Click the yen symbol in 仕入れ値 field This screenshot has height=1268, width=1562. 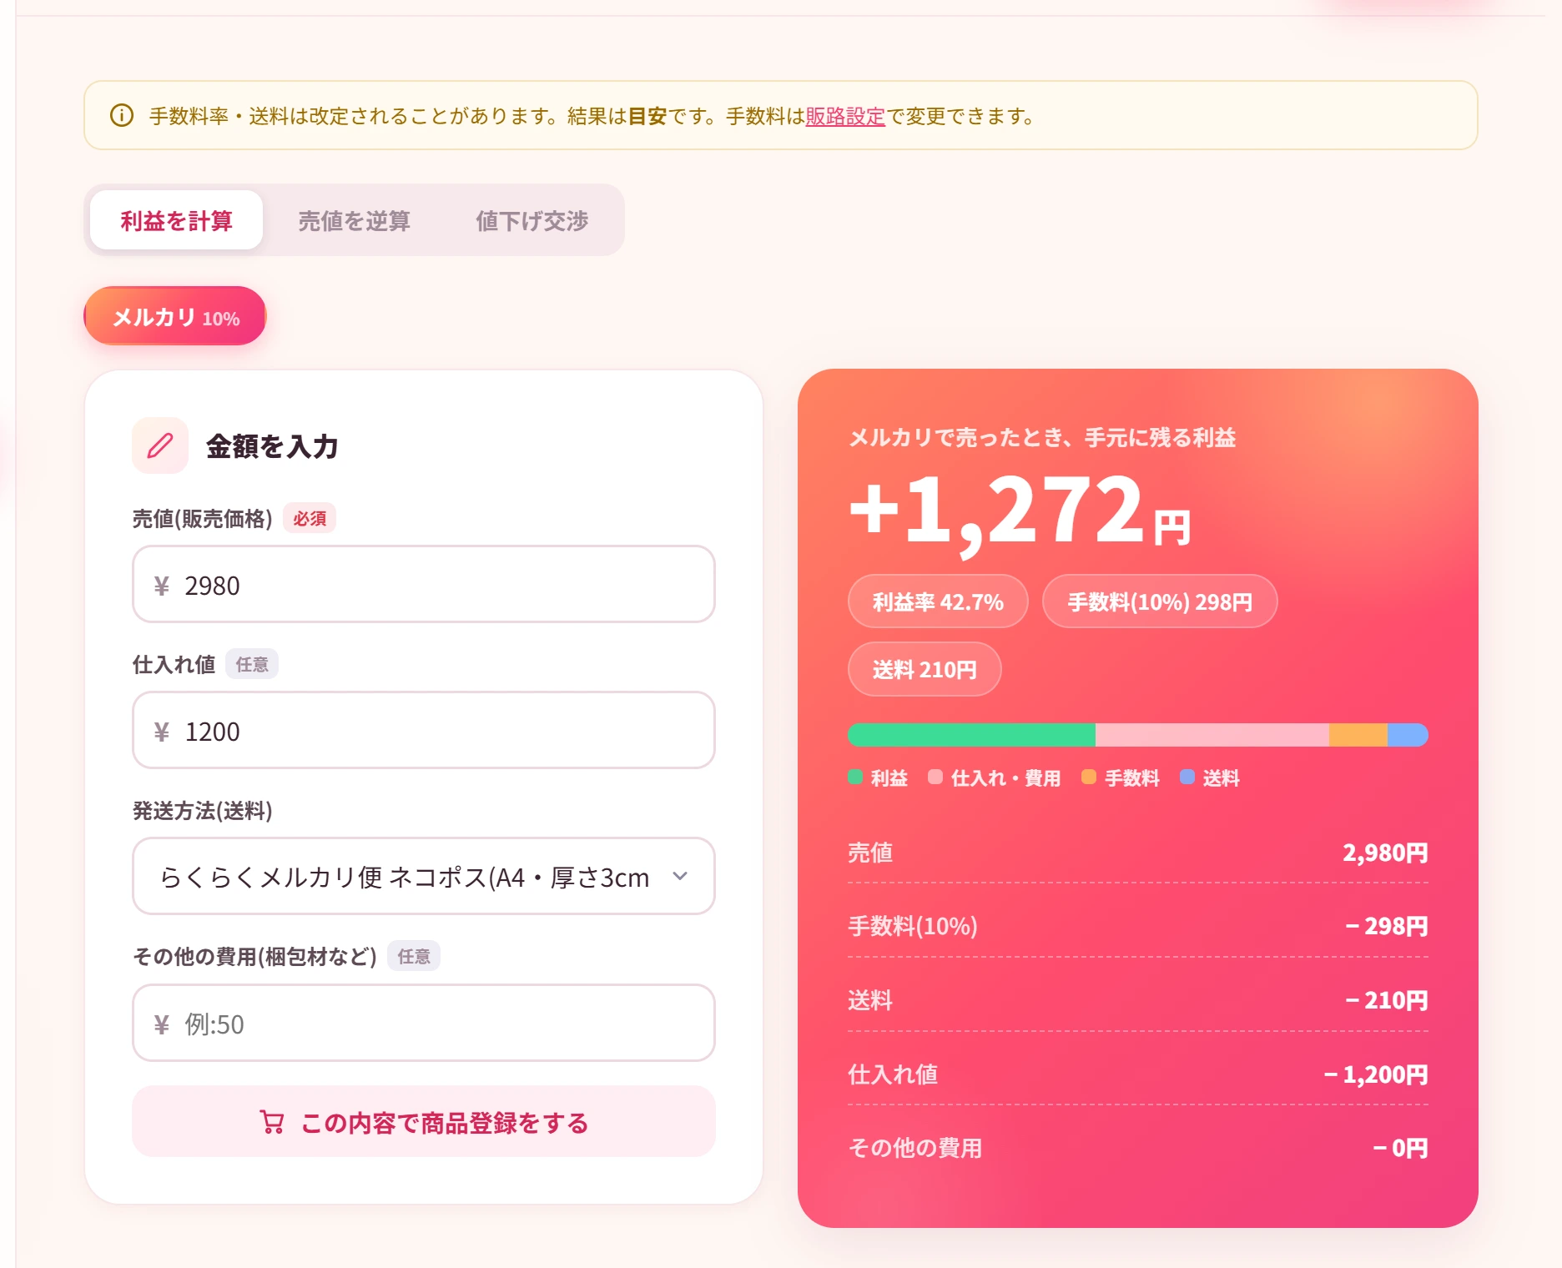click(162, 732)
